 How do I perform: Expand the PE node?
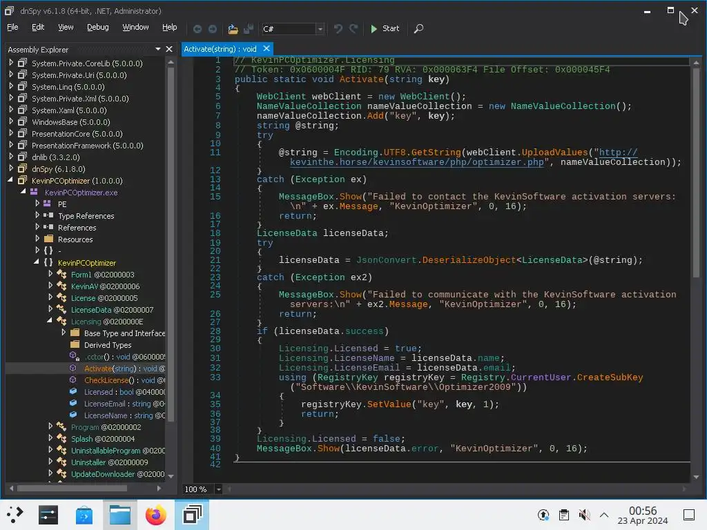pos(37,204)
